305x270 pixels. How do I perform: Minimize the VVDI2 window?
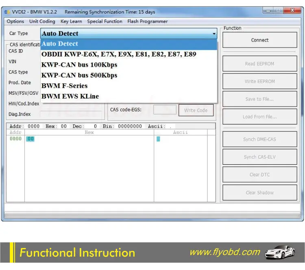click(x=268, y=10)
